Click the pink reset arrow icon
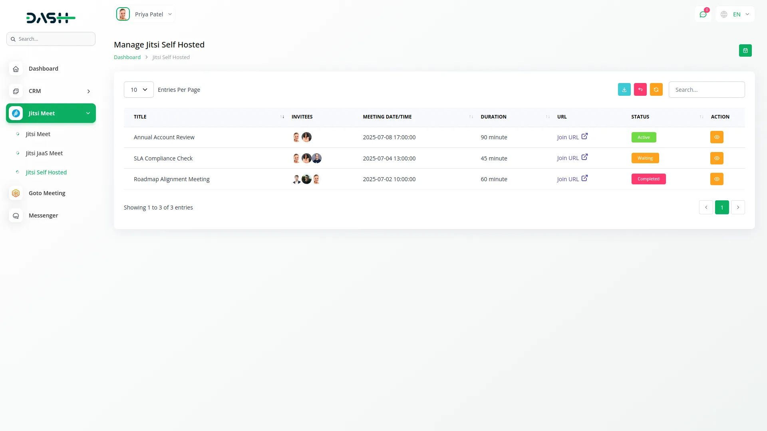This screenshot has width=767, height=431. [640, 90]
